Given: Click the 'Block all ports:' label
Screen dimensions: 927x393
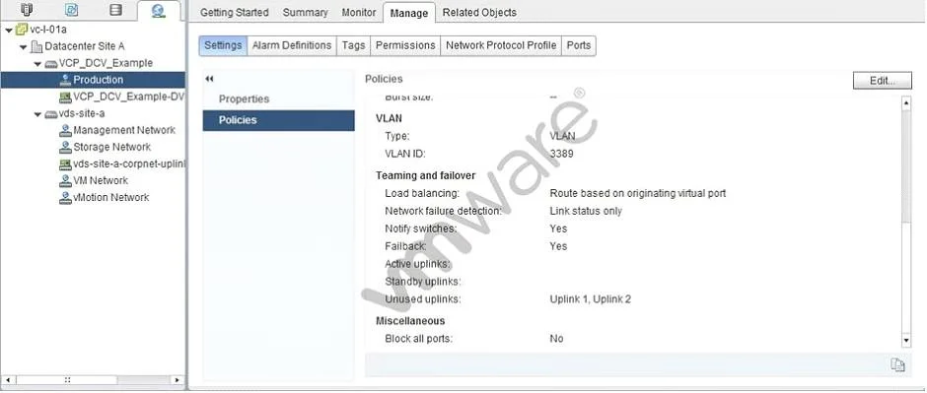Looking at the screenshot, I should [x=418, y=339].
